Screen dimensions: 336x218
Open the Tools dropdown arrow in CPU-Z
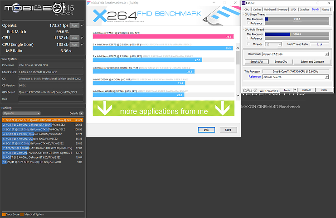pos(295,90)
